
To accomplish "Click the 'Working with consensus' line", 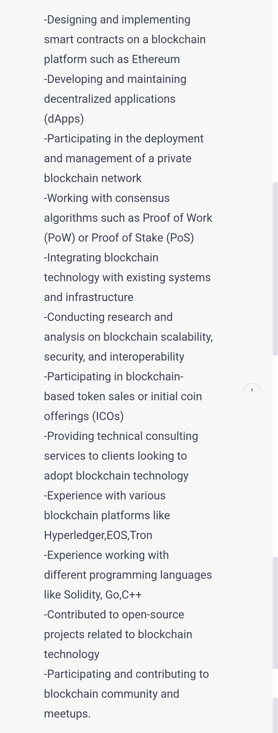I will (x=107, y=198).
